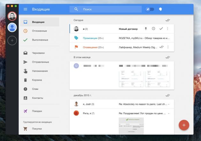Click the blue tag Промоакции icon
This screenshot has width=201, height=141.
[76, 38]
